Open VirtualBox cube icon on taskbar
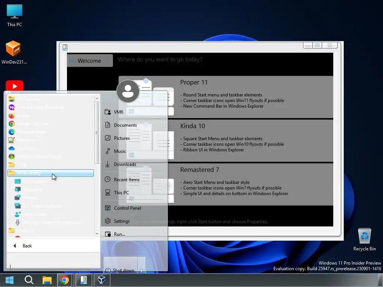383x287 pixels. click(102, 280)
